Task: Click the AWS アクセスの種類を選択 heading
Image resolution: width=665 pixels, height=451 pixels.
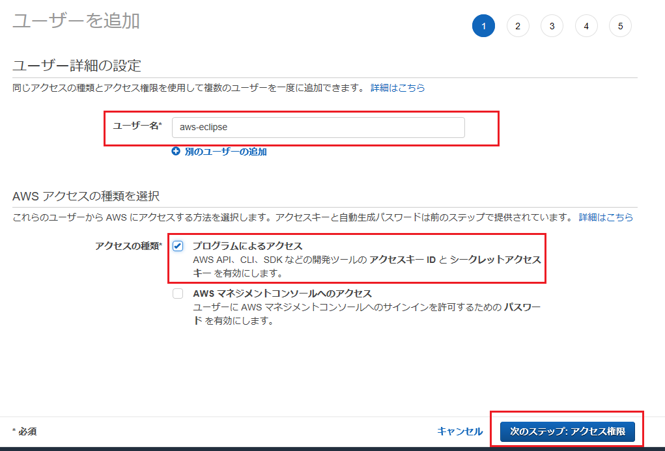Action: (86, 197)
